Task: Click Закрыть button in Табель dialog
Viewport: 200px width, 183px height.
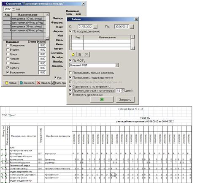Action: tap(125, 100)
